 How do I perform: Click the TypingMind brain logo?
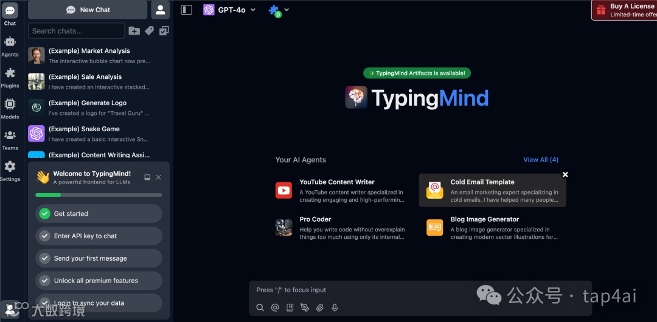[356, 97]
